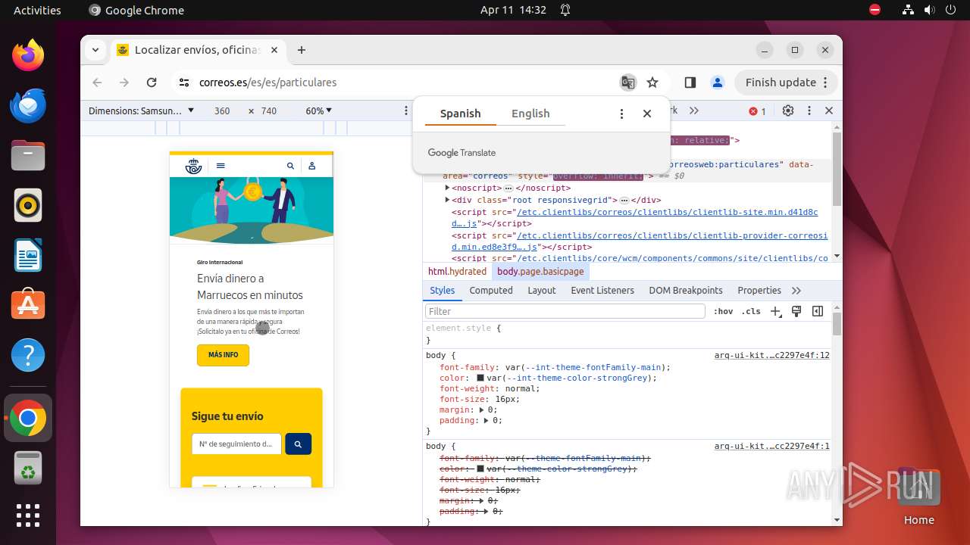The height and width of the screenshot is (545, 970).
Task: Open device toolbar more options menu
Action: coord(406,111)
